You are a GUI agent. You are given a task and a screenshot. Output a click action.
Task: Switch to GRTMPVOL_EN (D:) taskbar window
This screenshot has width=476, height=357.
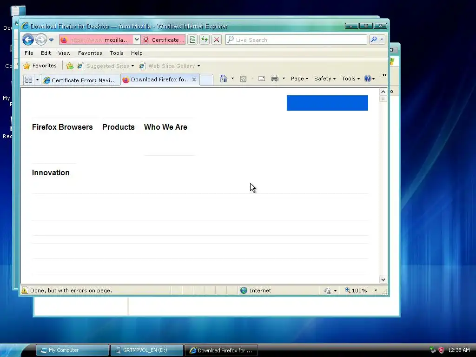point(146,350)
